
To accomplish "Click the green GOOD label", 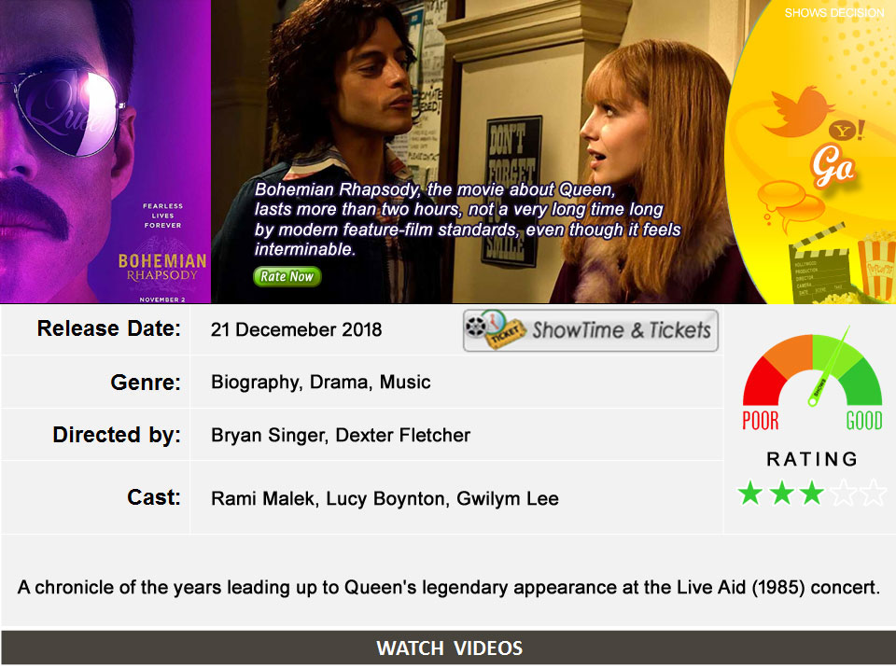I will pyautogui.click(x=864, y=421).
